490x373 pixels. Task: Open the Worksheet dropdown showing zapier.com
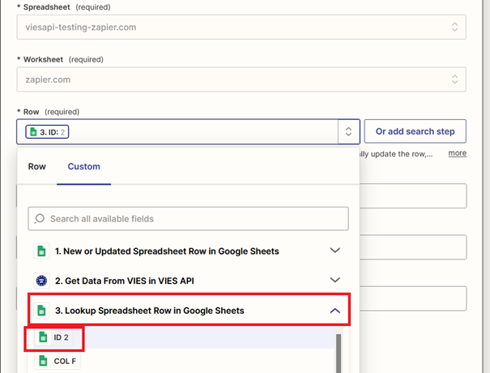(x=241, y=79)
